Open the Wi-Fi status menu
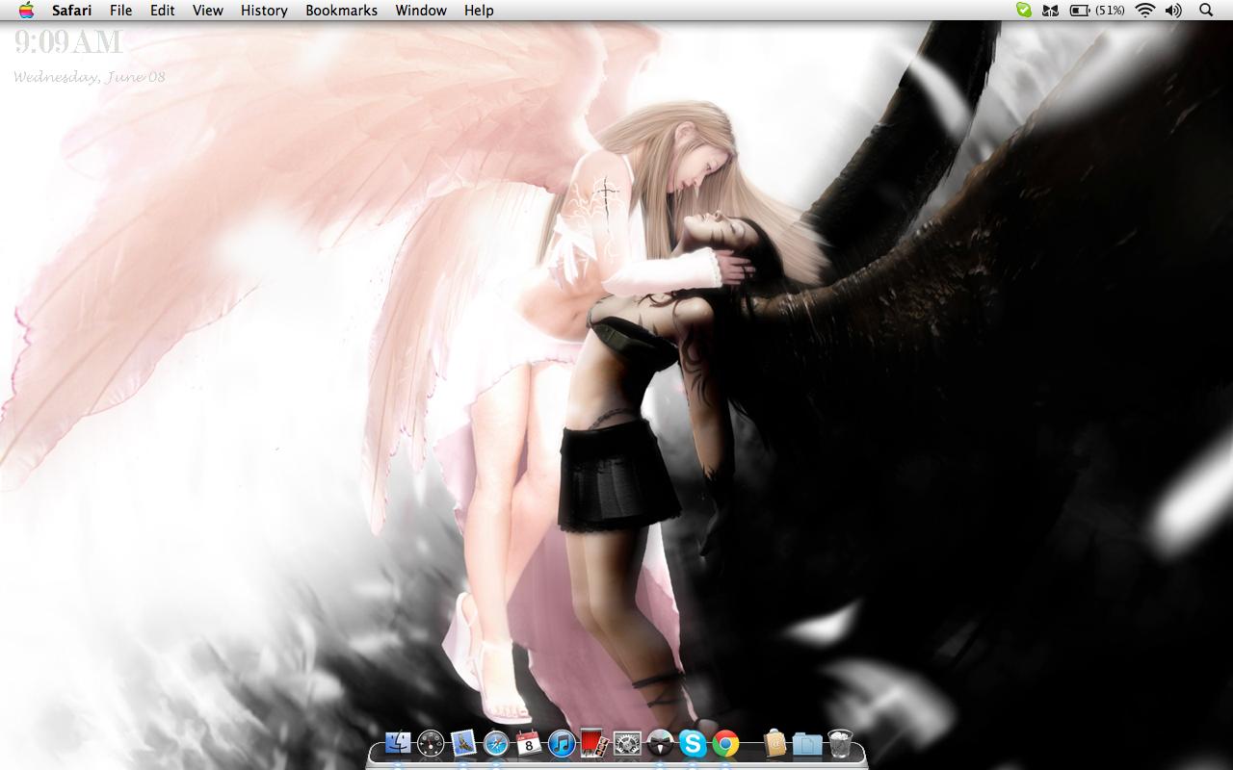1233x770 pixels. tap(1144, 11)
